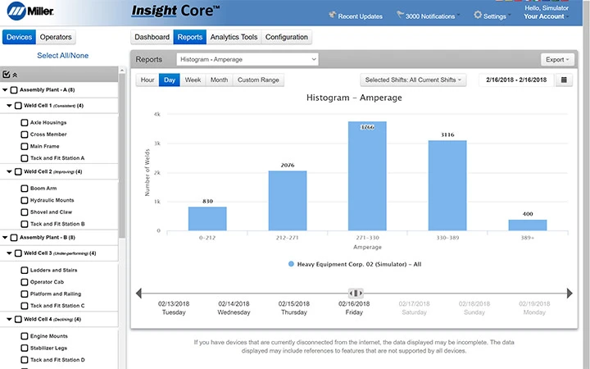Check the Axle Housings device checkbox

click(x=25, y=122)
